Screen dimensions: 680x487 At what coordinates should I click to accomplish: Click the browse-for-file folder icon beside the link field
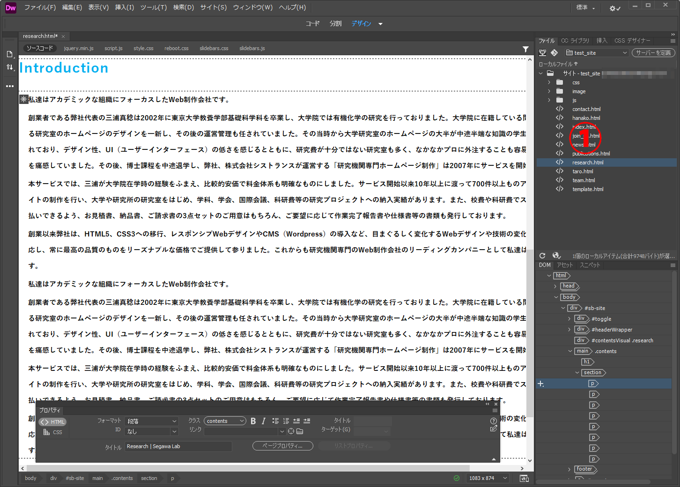point(300,431)
